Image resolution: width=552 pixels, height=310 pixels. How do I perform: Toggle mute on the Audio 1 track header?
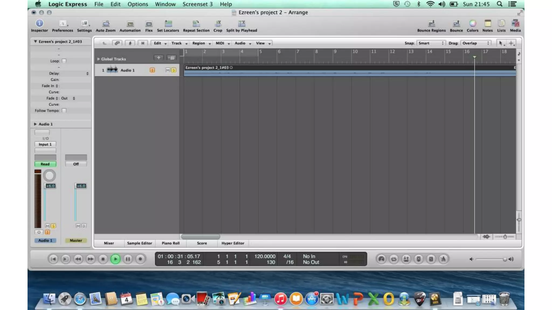[168, 70]
